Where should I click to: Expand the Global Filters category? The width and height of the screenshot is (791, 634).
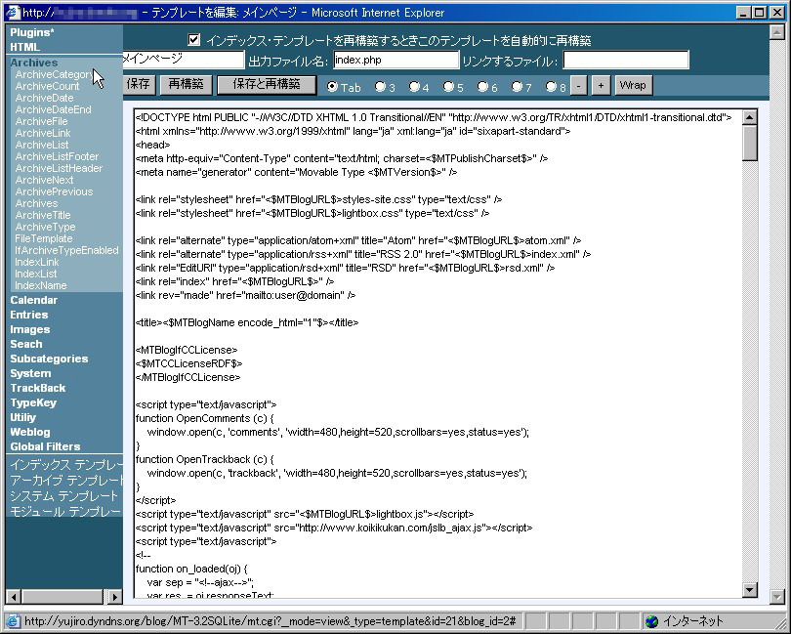coord(45,446)
